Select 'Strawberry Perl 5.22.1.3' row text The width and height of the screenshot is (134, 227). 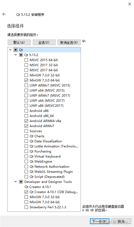click(48, 207)
